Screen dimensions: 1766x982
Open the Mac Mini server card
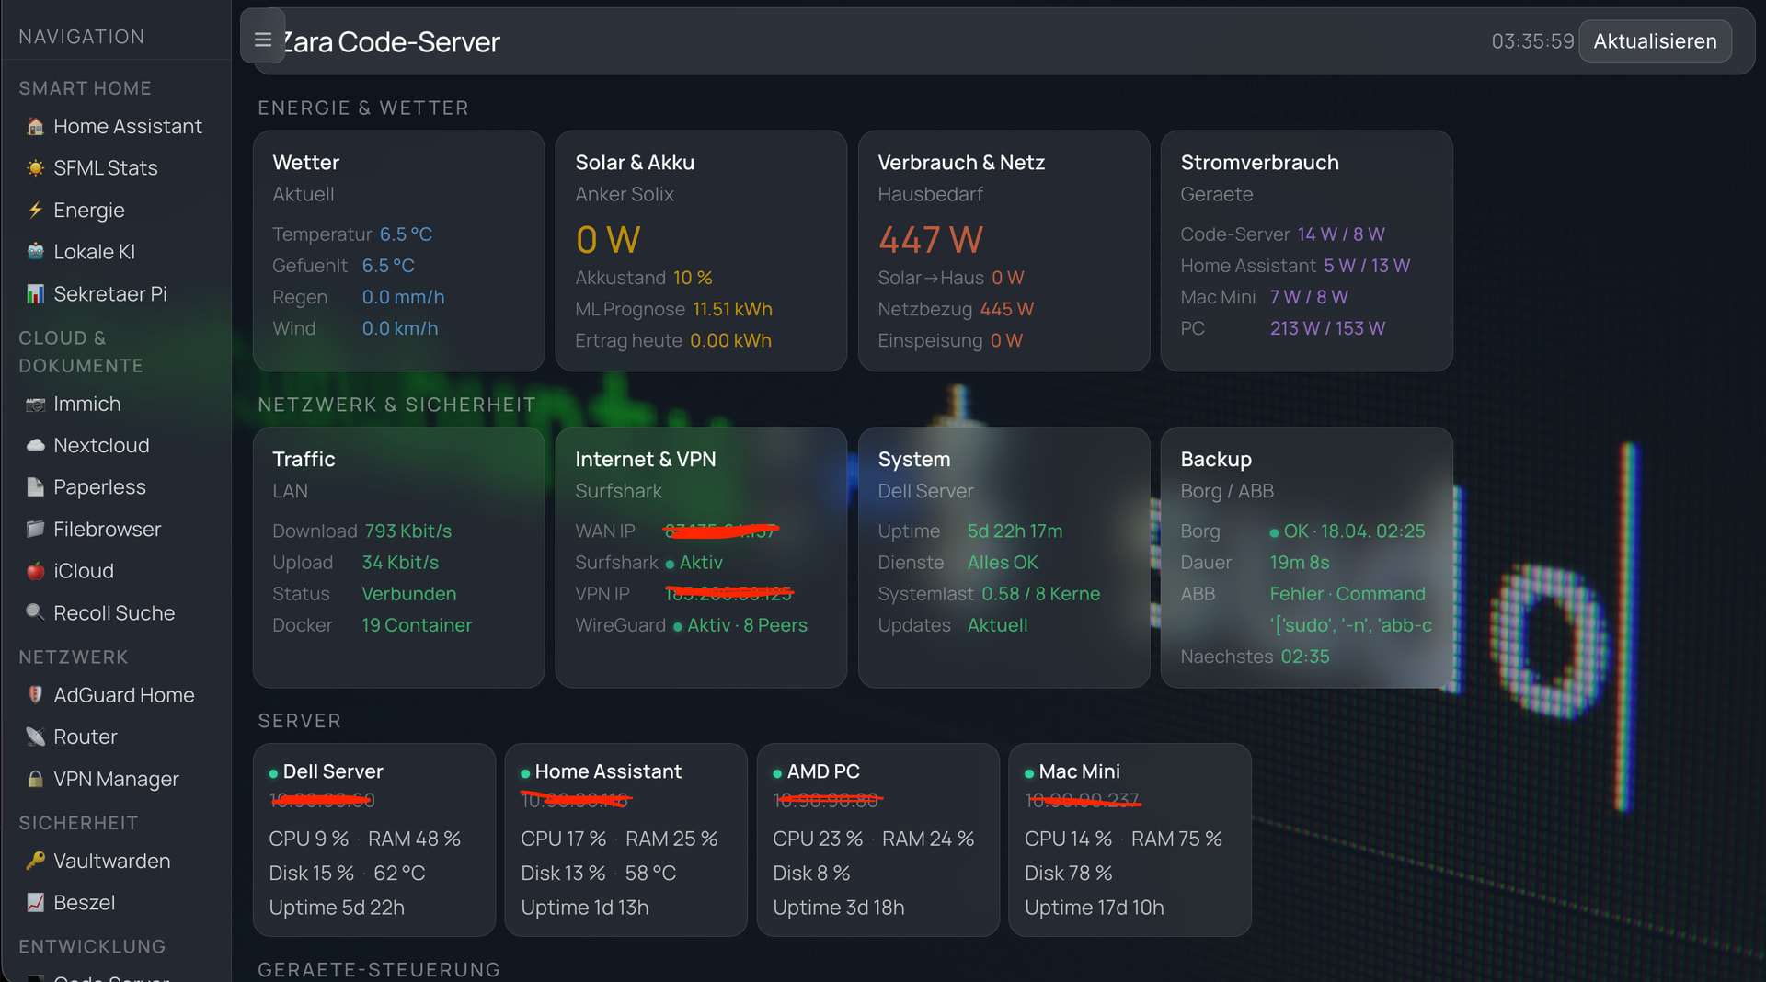point(1129,839)
